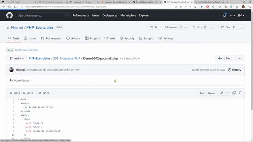
Task: Click the Fork button
Action: pos(199,27)
